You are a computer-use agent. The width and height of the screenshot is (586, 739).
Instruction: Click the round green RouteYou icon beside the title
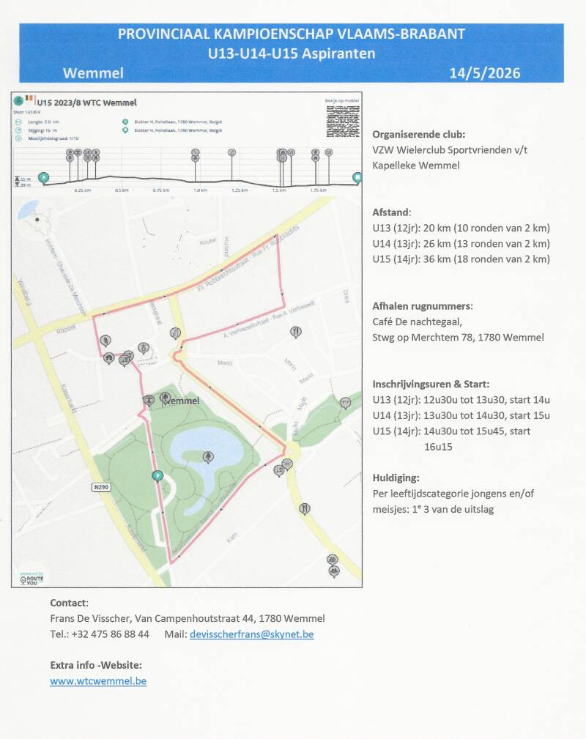(x=18, y=100)
